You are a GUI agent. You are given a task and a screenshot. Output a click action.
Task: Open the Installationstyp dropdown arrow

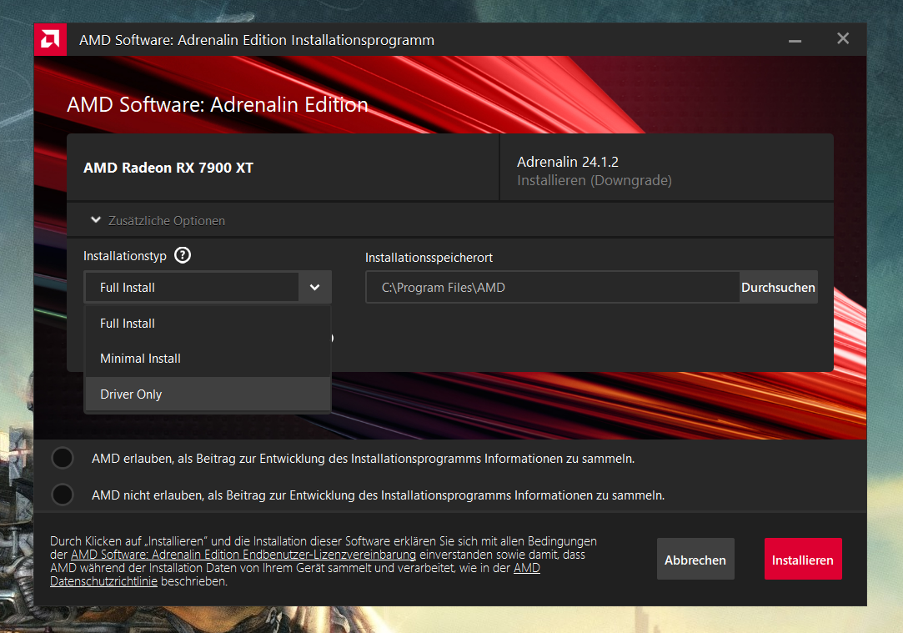(x=314, y=286)
